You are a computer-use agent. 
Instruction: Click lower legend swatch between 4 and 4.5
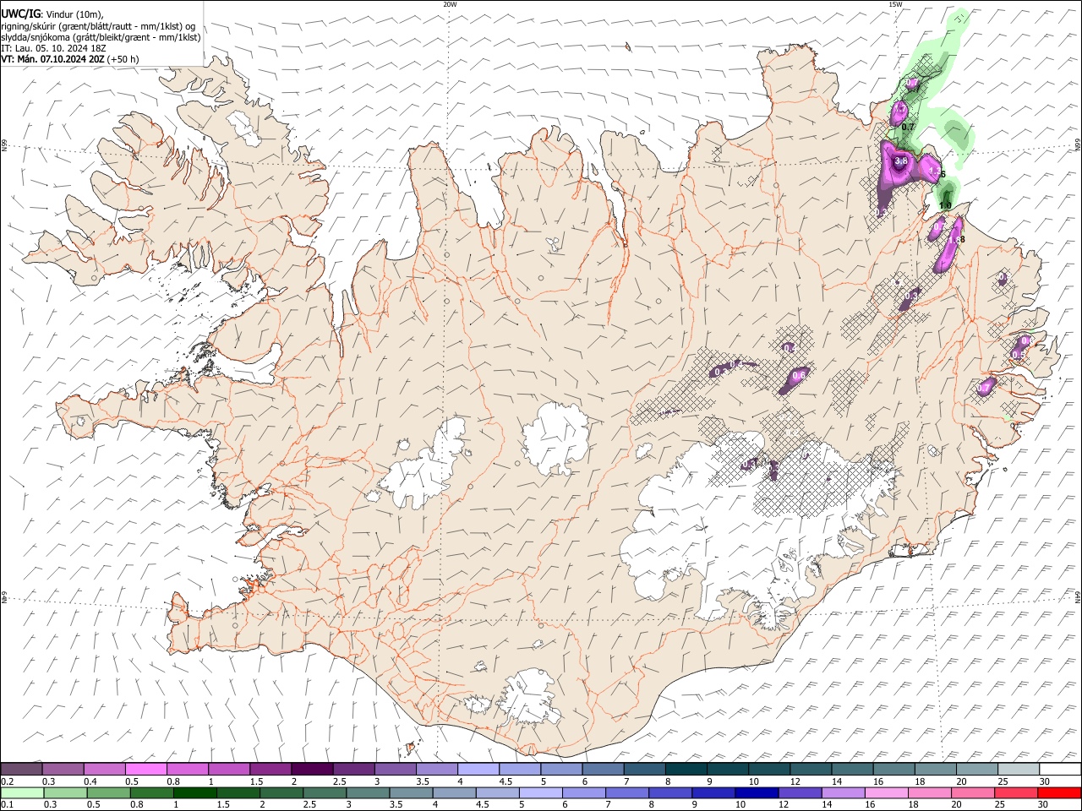[454, 792]
